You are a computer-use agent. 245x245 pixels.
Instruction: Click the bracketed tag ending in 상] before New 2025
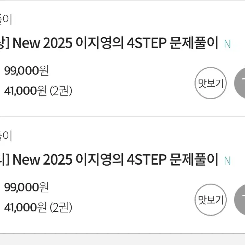pos(5,43)
